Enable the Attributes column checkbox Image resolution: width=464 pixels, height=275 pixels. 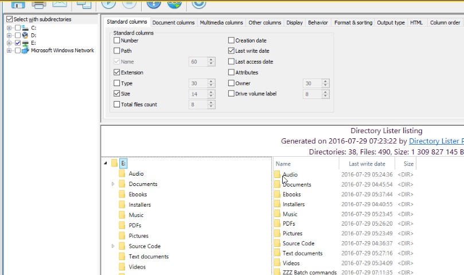click(x=231, y=72)
